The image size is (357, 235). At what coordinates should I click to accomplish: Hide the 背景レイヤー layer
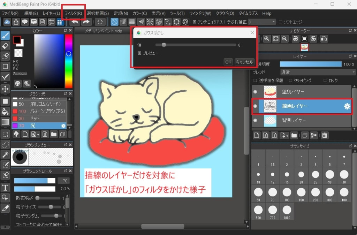coord(255,120)
